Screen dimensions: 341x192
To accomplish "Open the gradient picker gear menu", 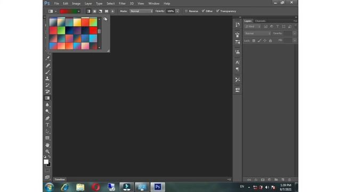I will coord(105,19).
